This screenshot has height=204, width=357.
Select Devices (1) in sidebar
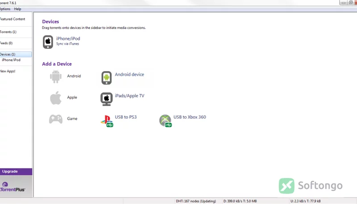[16, 54]
